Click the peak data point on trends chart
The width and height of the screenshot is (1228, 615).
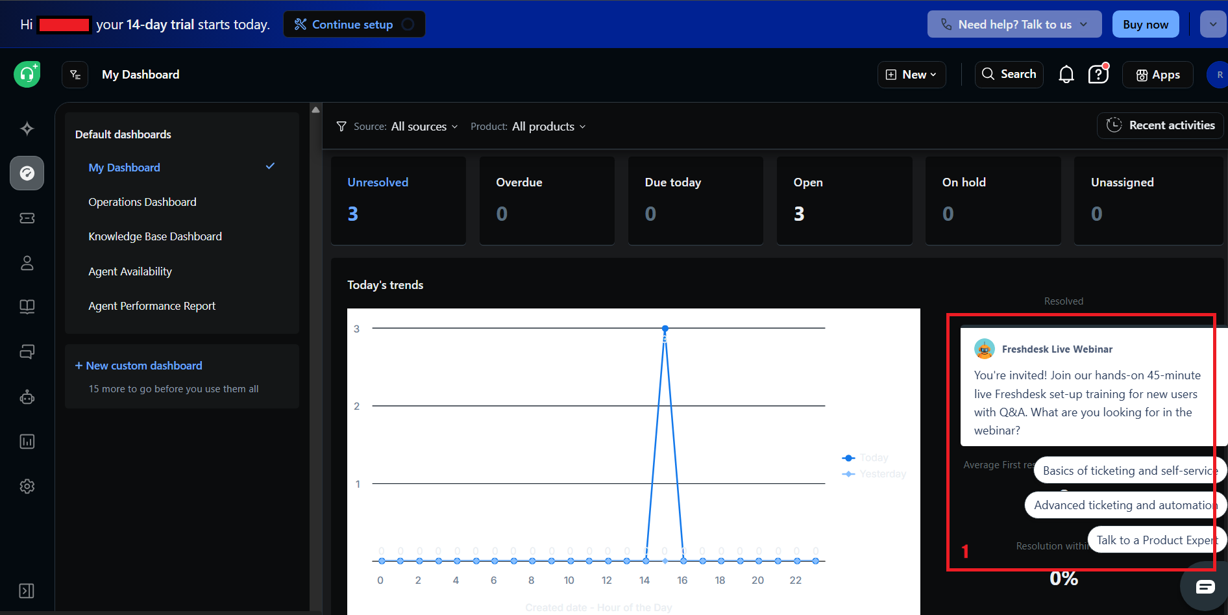(x=665, y=329)
